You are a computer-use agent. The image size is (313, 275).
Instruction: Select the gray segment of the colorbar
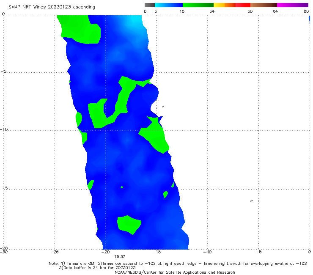(x=150, y=5)
